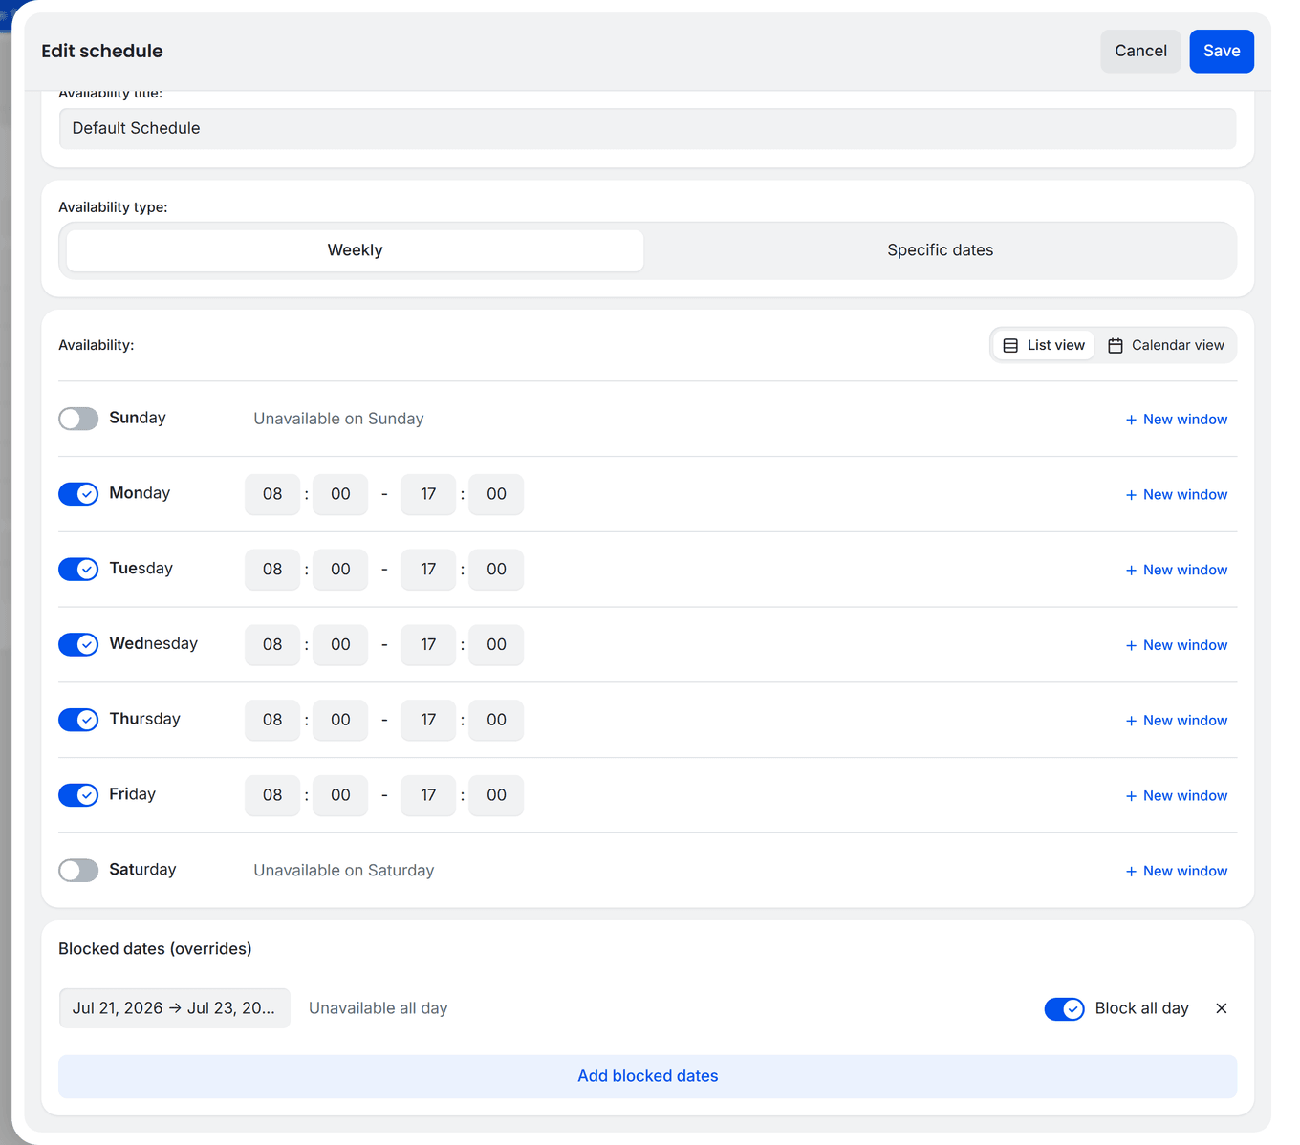
Task: Add a new window for Monday
Action: point(1177,495)
